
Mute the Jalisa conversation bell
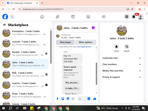(116, 46)
